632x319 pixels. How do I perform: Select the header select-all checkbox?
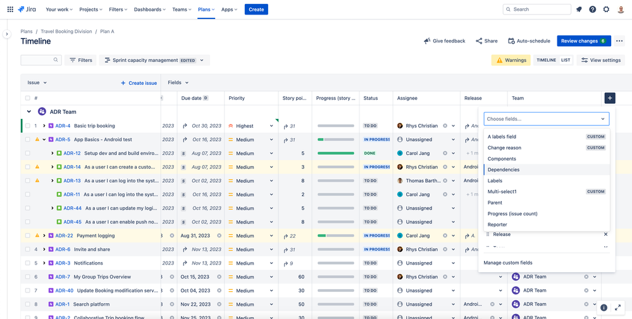tap(28, 98)
